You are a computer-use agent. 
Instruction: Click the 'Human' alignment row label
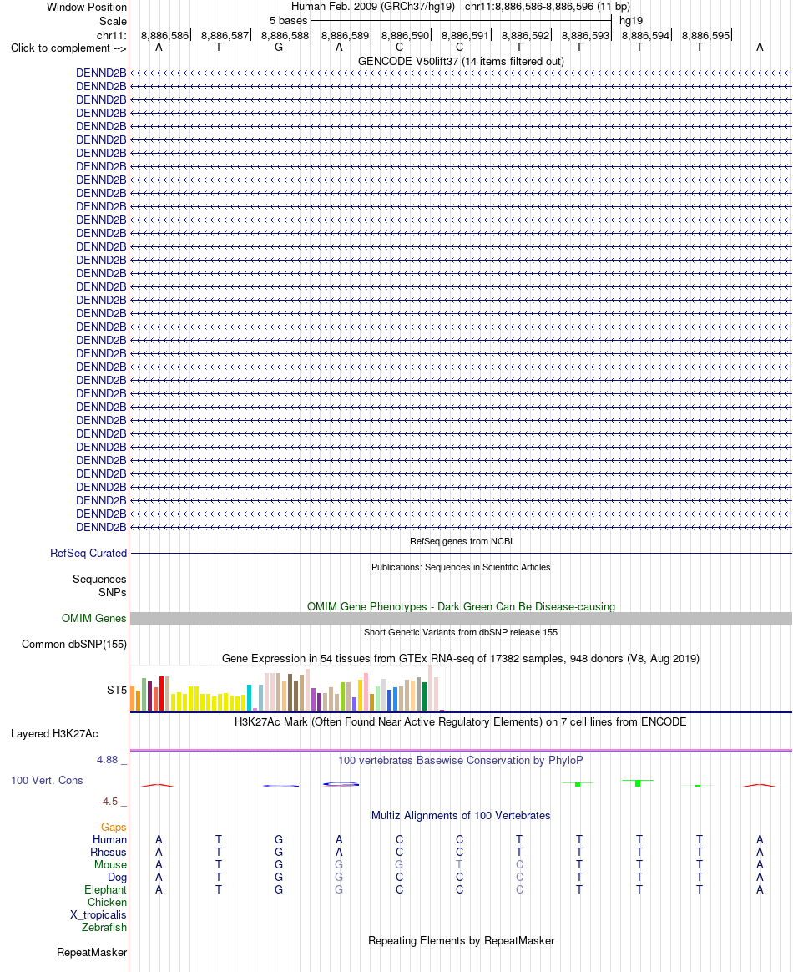109,839
